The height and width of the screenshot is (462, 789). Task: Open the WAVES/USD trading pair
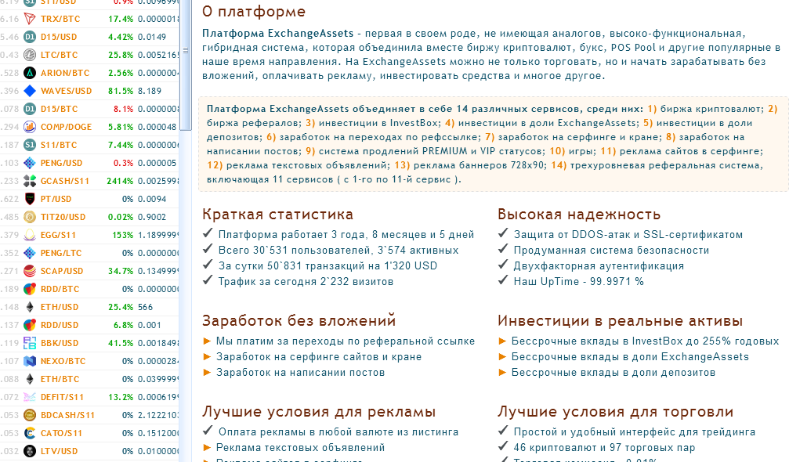66,91
